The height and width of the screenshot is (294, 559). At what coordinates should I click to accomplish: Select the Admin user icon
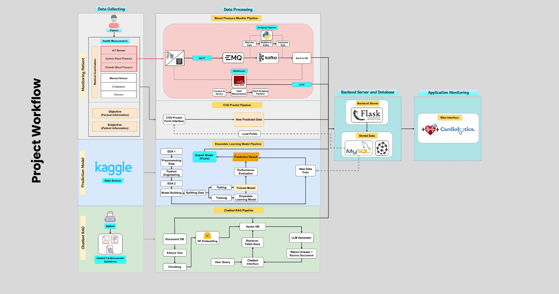pyautogui.click(x=110, y=217)
